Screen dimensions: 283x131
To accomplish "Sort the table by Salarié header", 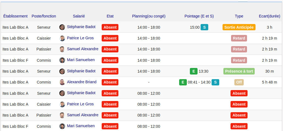I will point(79,16).
